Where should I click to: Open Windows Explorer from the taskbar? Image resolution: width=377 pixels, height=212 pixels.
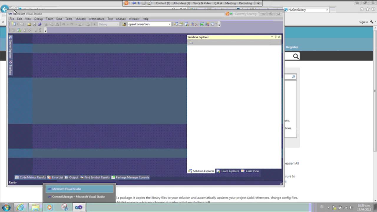(x=35, y=207)
